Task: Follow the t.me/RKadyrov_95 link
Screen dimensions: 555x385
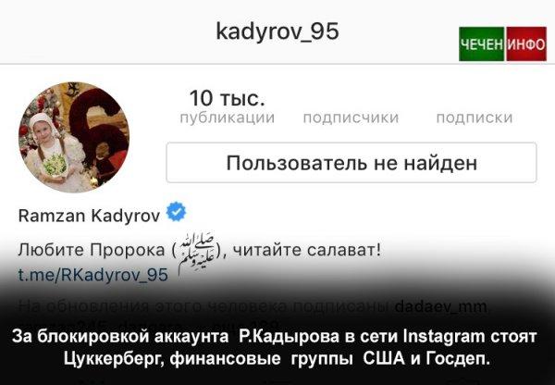Action: click(93, 275)
